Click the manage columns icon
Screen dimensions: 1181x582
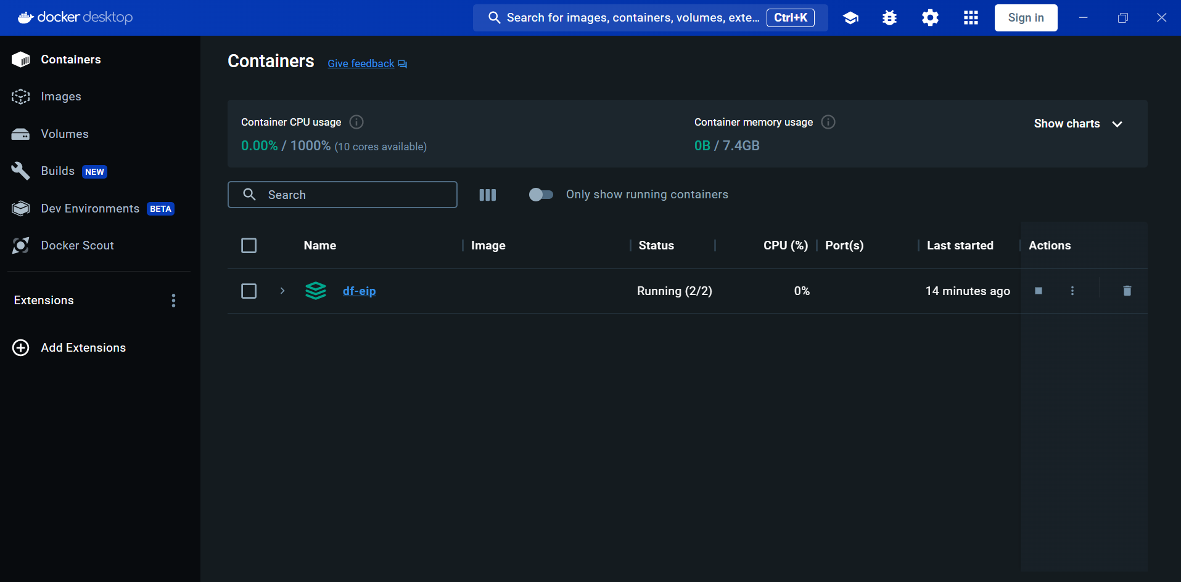[487, 195]
